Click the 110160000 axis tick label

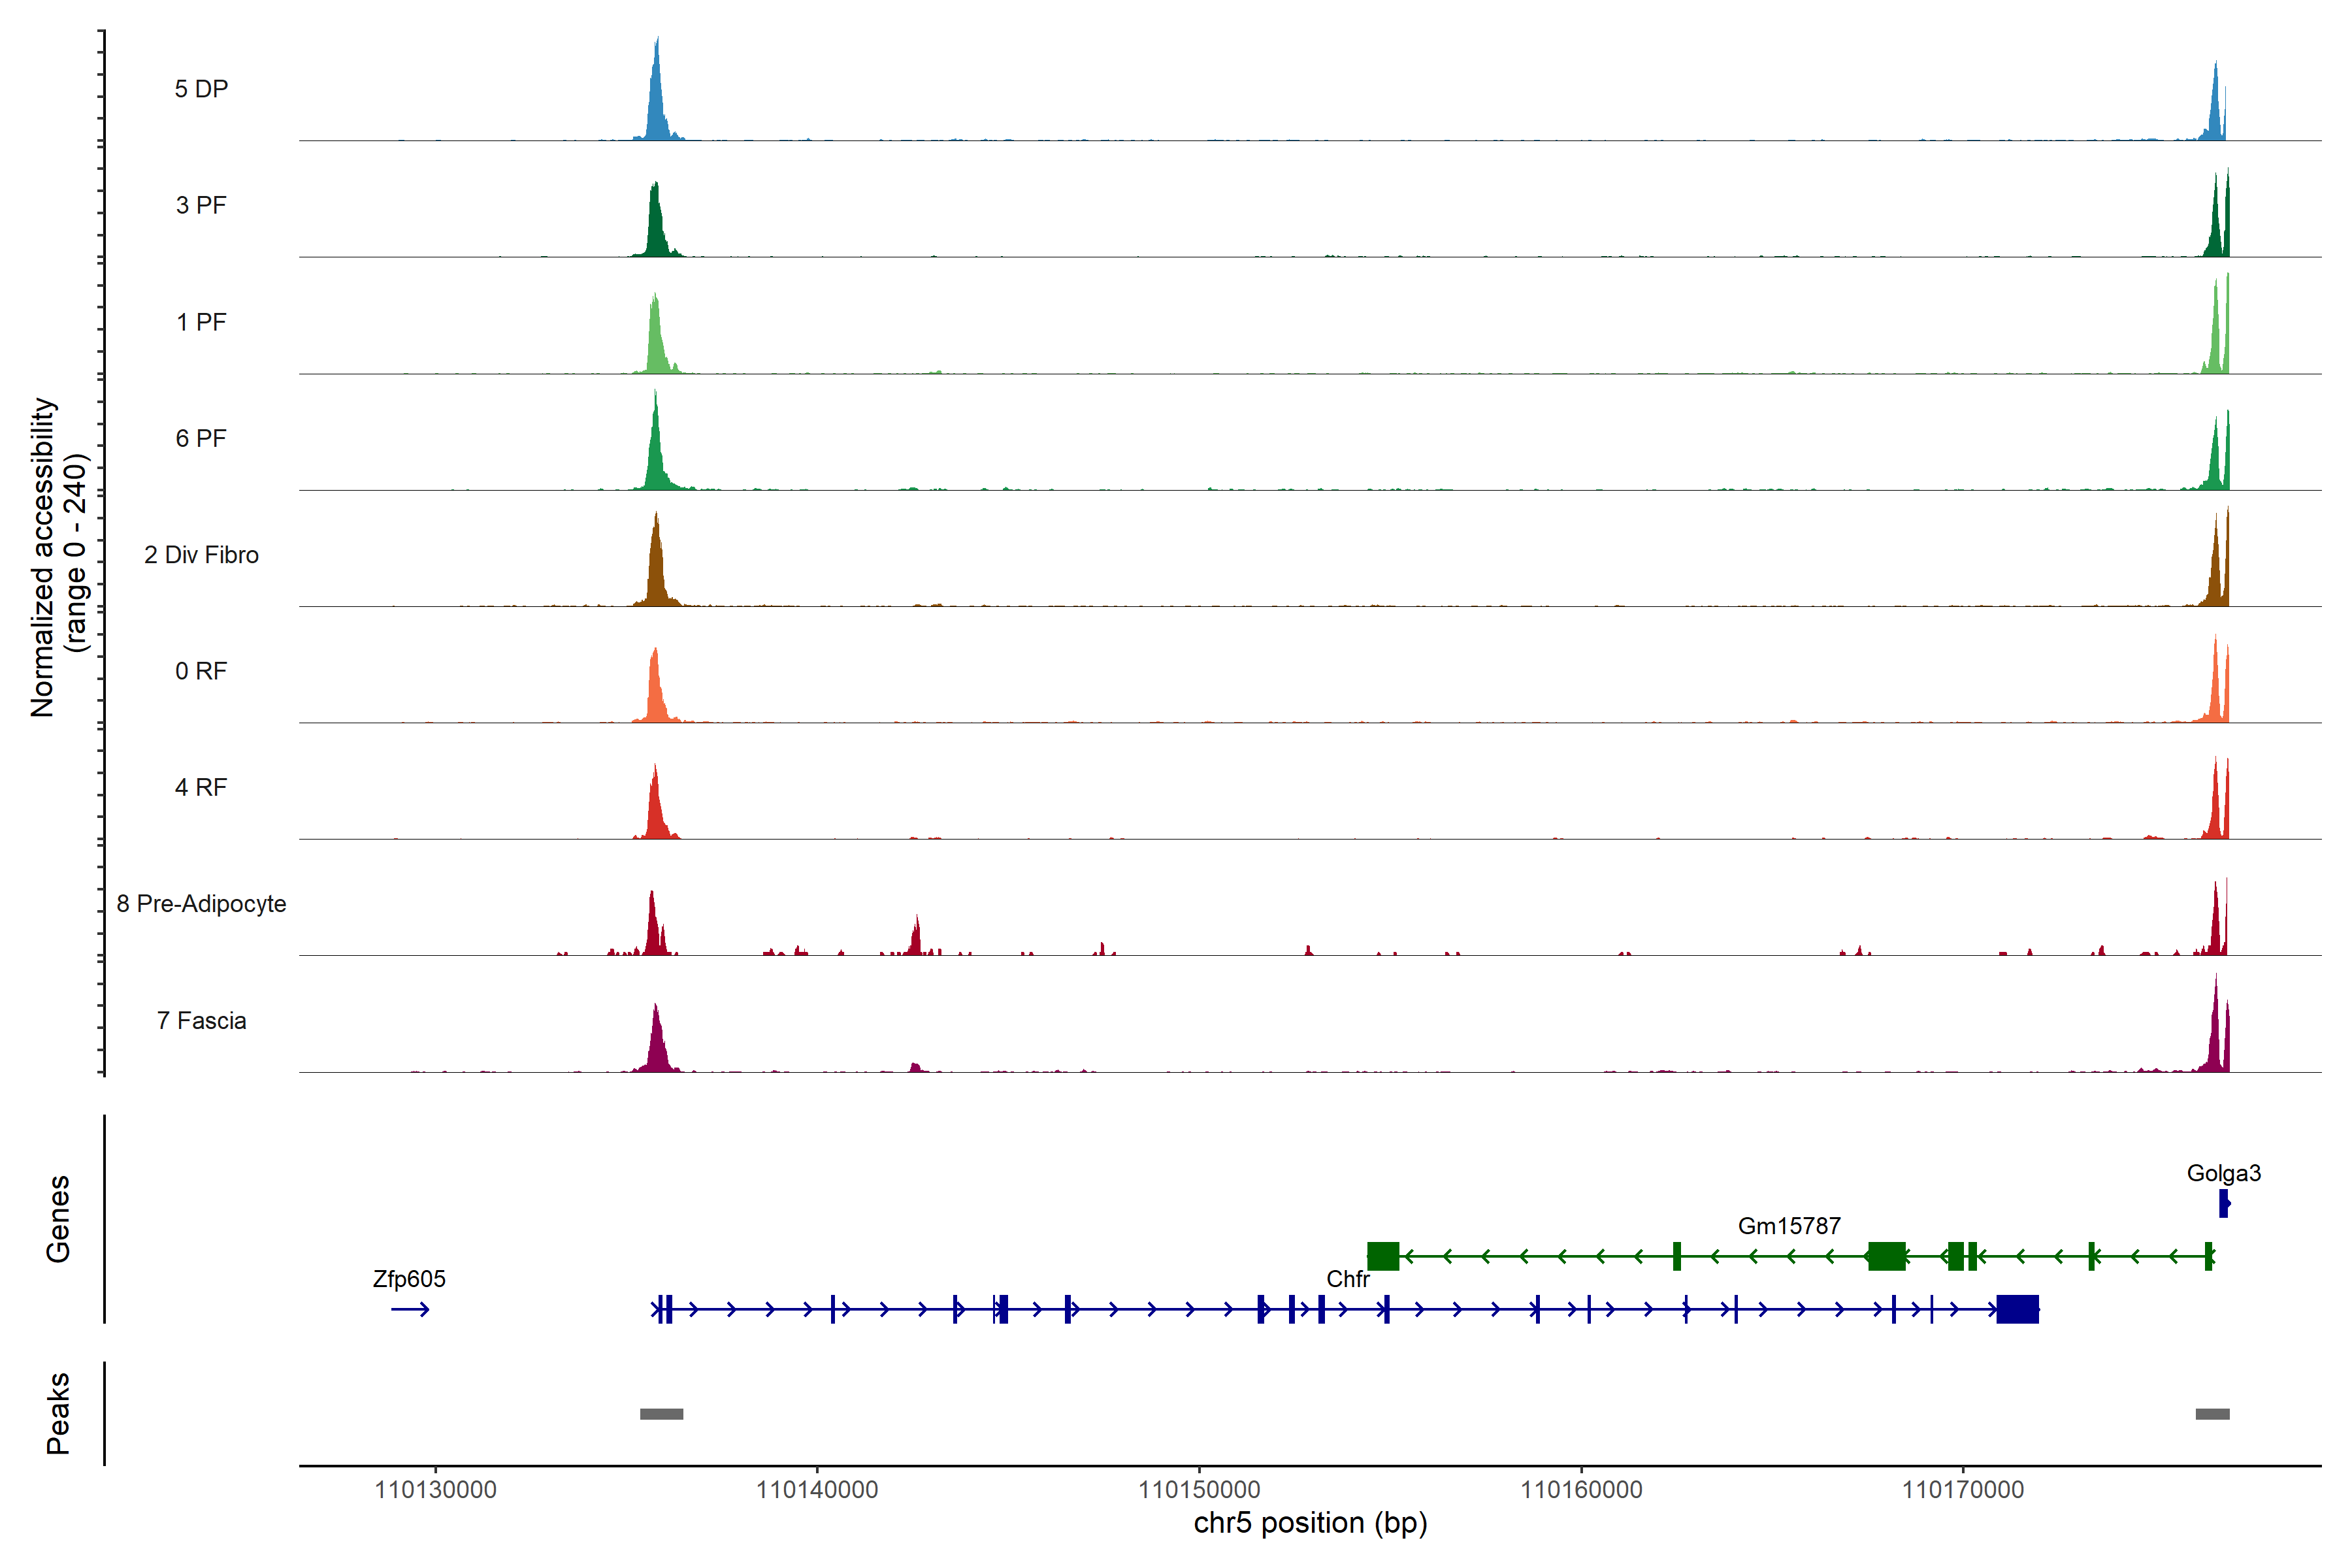1581,1490
